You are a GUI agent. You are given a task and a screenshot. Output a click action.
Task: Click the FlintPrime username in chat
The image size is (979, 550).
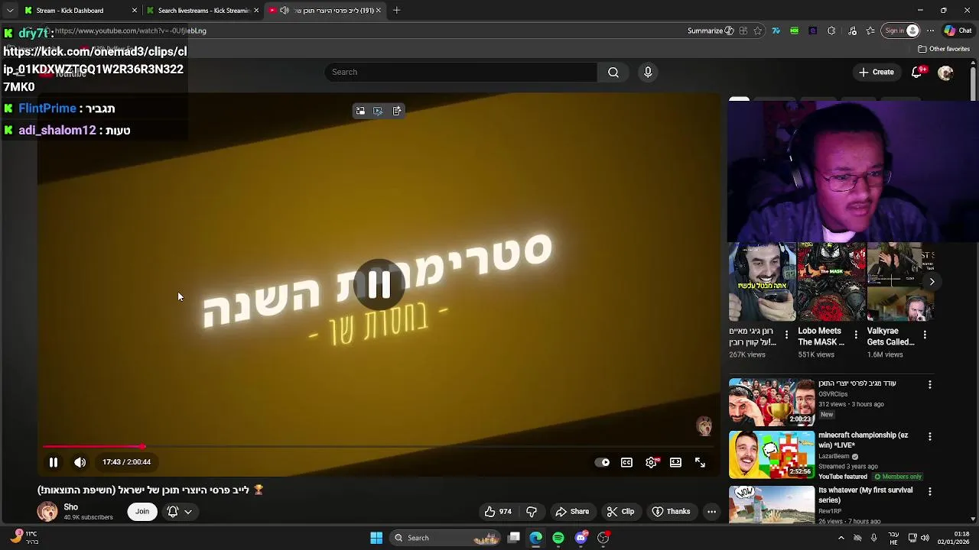click(47, 108)
